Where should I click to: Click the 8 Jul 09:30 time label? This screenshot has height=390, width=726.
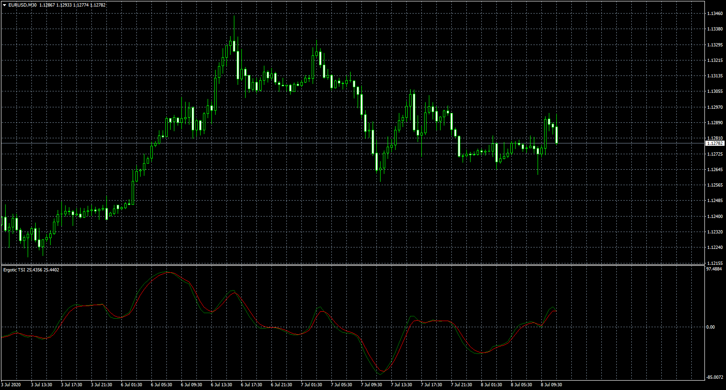pos(552,385)
